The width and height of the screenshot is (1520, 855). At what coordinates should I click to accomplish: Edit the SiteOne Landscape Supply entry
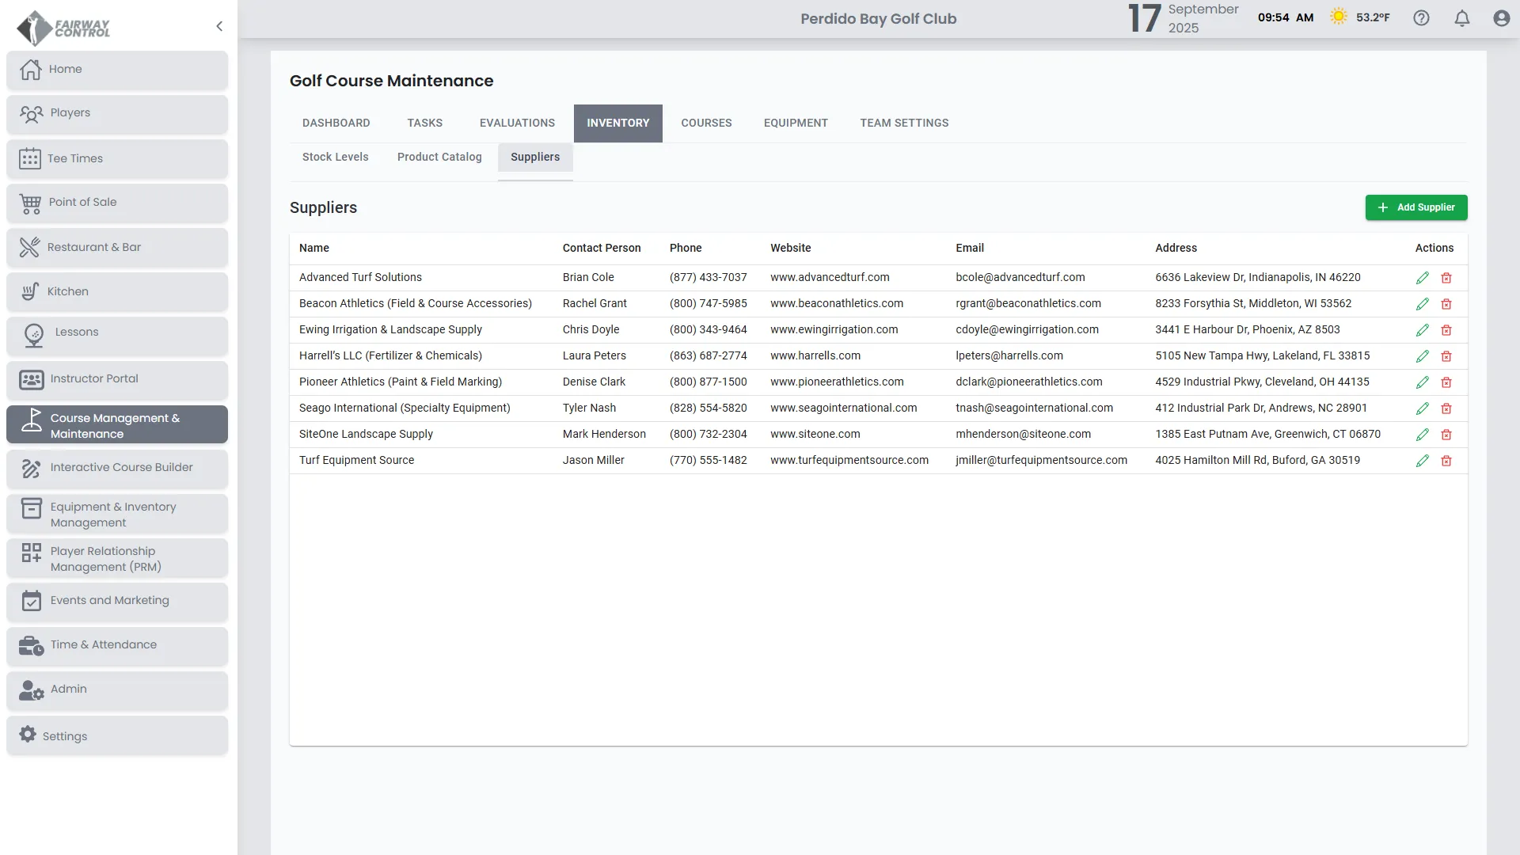coord(1422,435)
